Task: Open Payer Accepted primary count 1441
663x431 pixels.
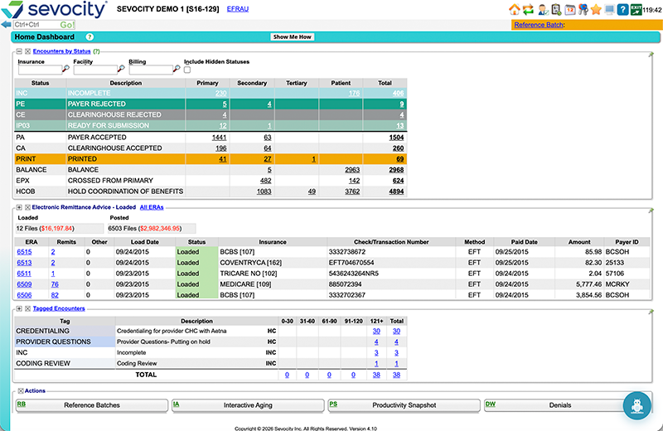Action: (219, 138)
